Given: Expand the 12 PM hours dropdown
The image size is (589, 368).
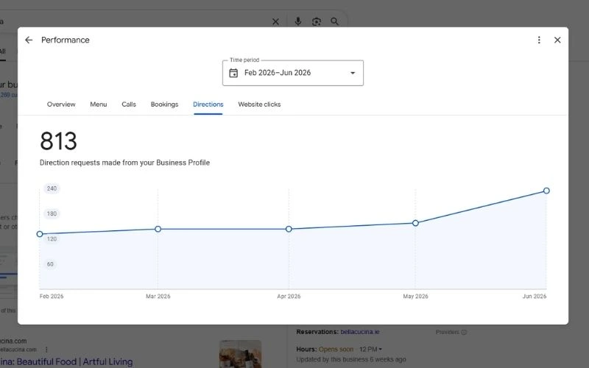Looking at the screenshot, I should pyautogui.click(x=370, y=349).
